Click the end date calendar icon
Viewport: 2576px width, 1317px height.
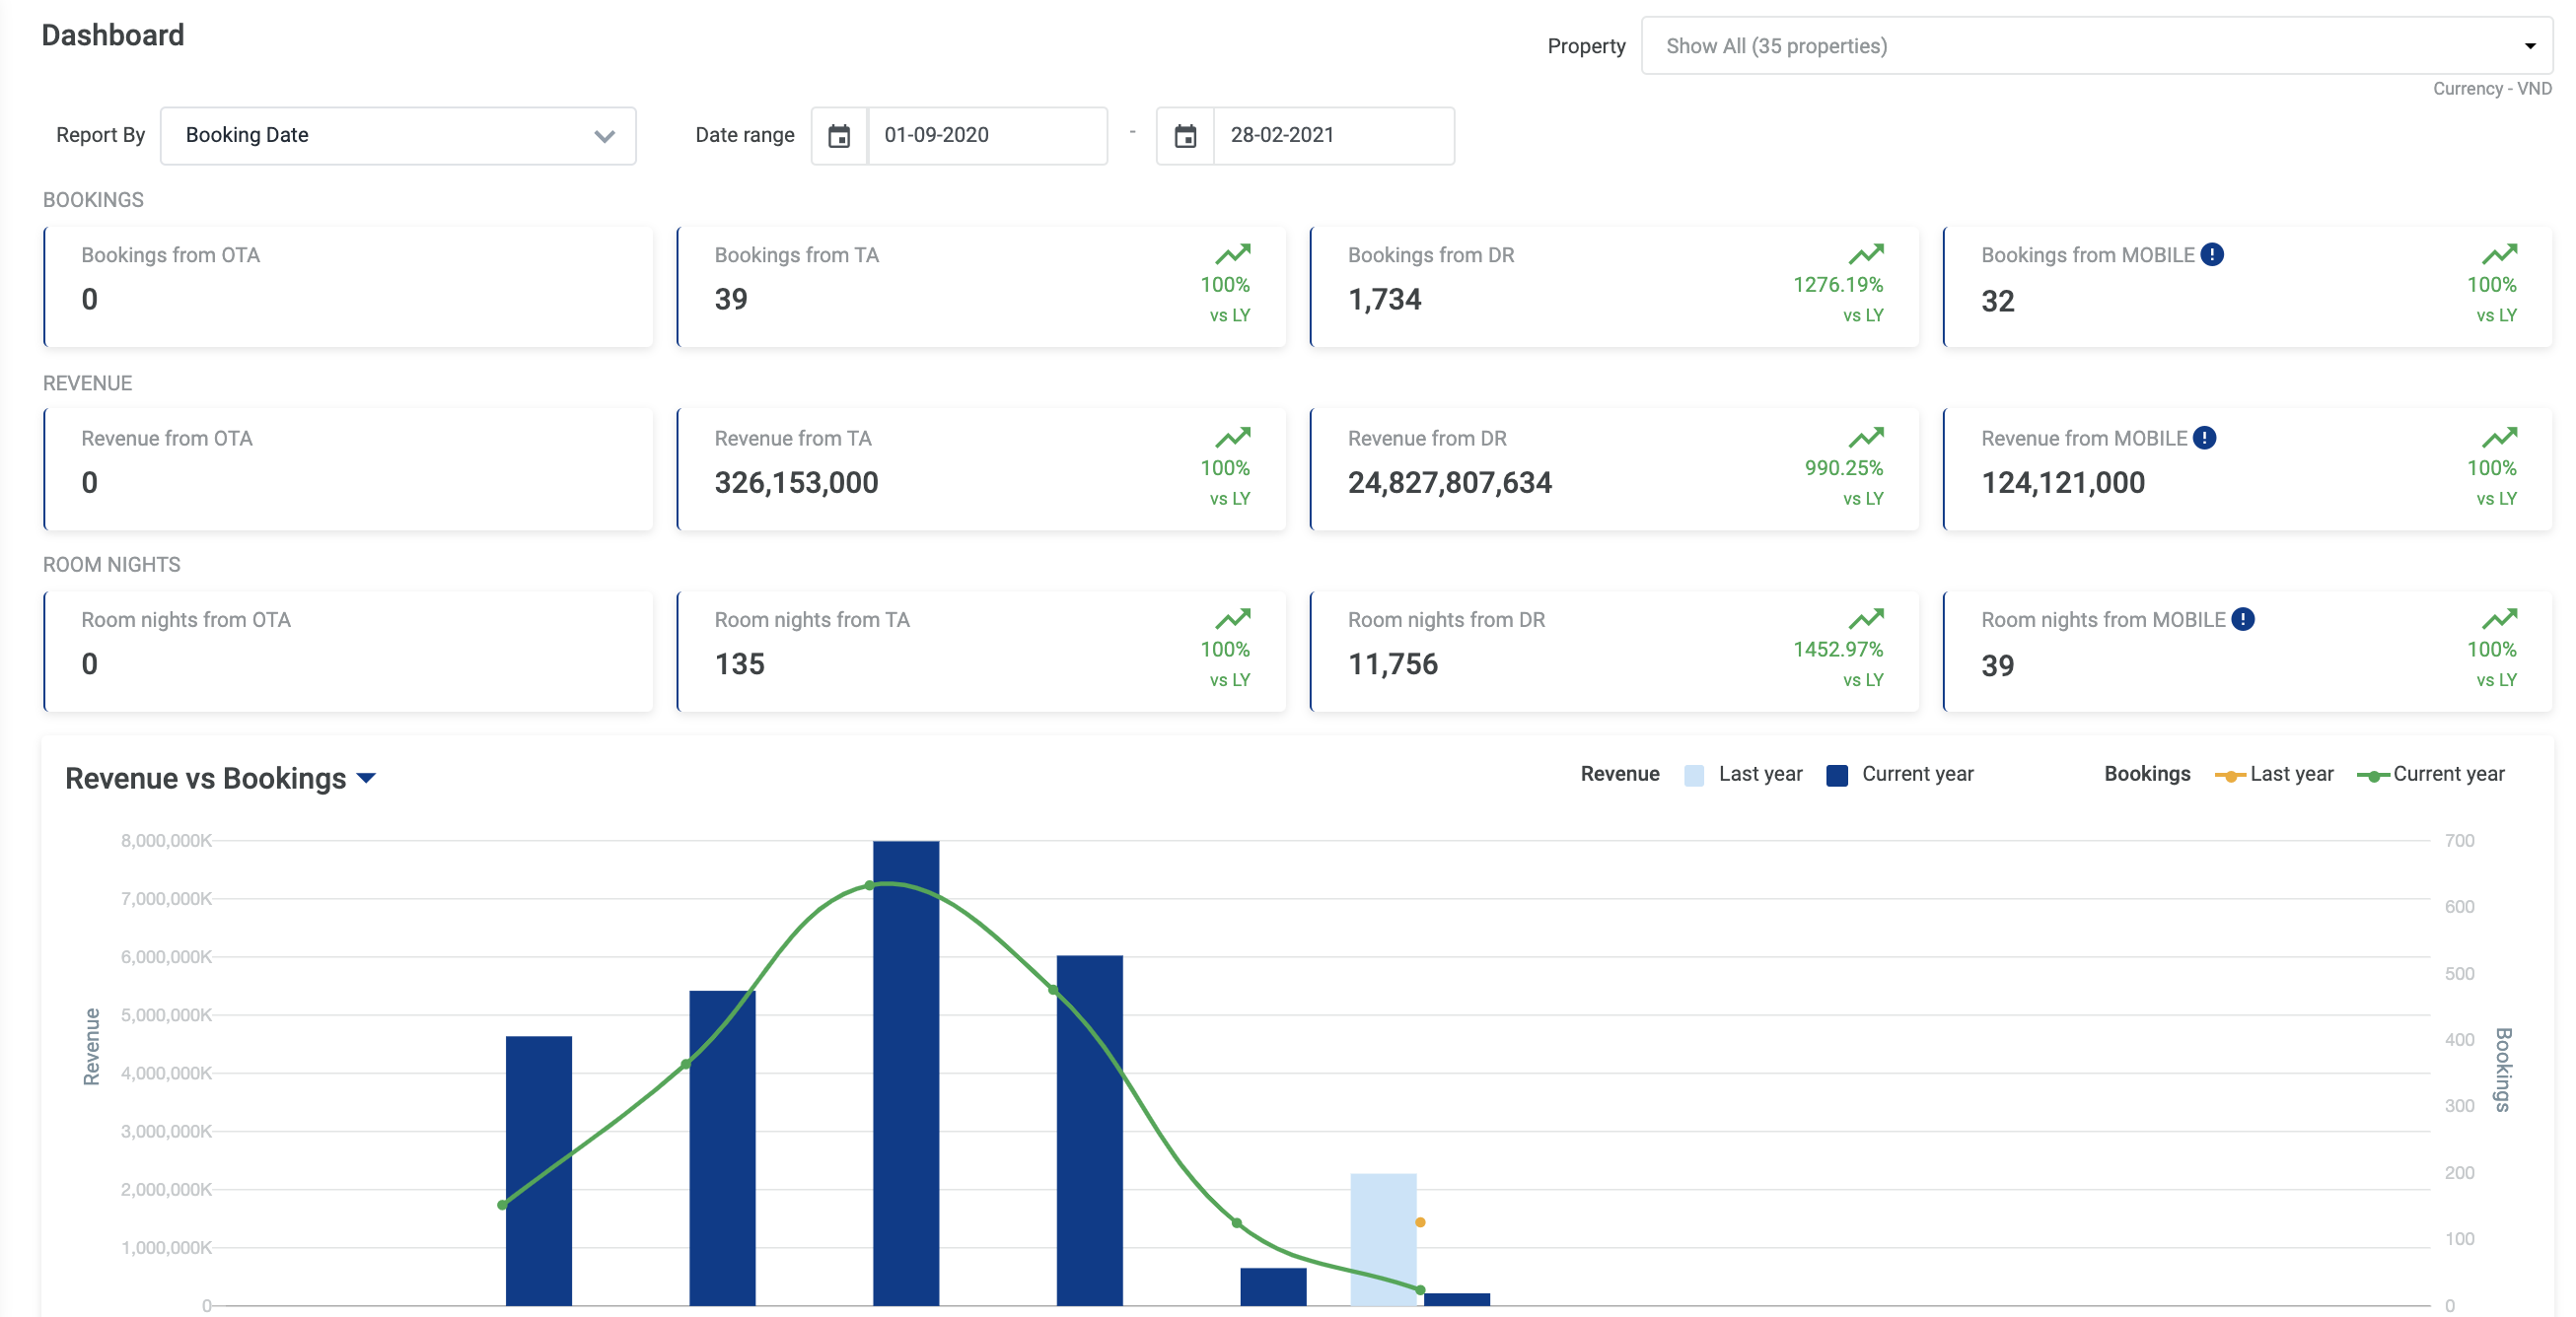pos(1185,136)
